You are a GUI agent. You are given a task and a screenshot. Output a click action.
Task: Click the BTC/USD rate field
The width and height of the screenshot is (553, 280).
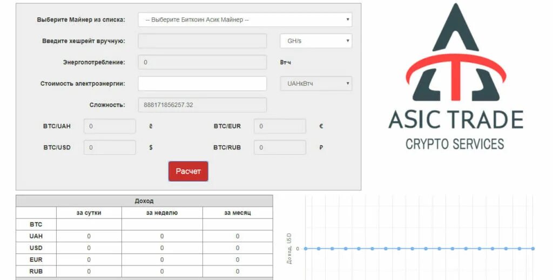coord(110,148)
